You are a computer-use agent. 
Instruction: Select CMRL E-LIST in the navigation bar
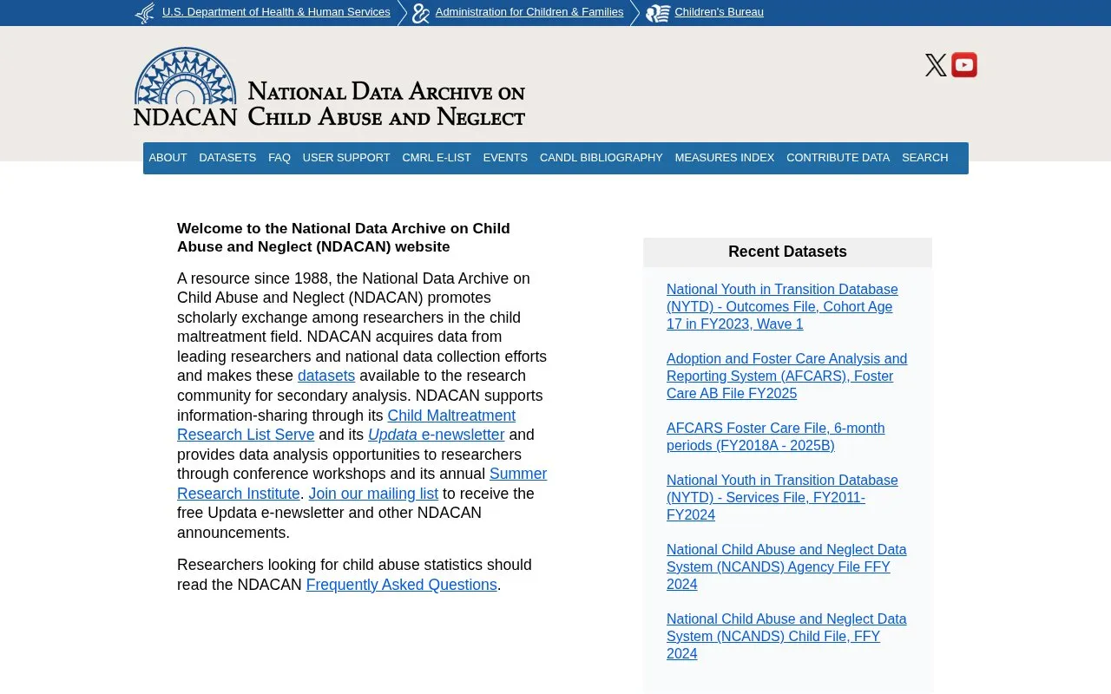point(437,158)
